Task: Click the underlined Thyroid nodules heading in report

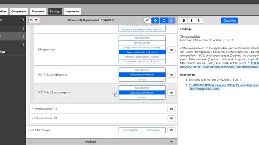Action: [x=190, y=37]
